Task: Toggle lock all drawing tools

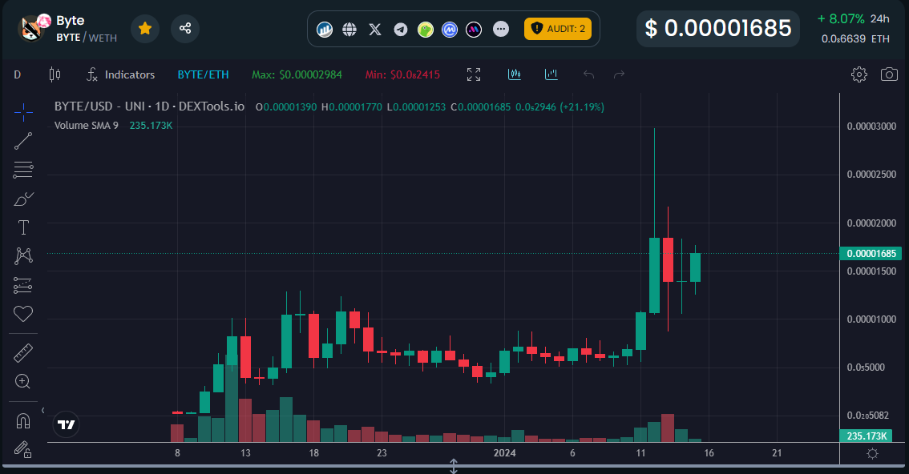Action: pyautogui.click(x=23, y=449)
